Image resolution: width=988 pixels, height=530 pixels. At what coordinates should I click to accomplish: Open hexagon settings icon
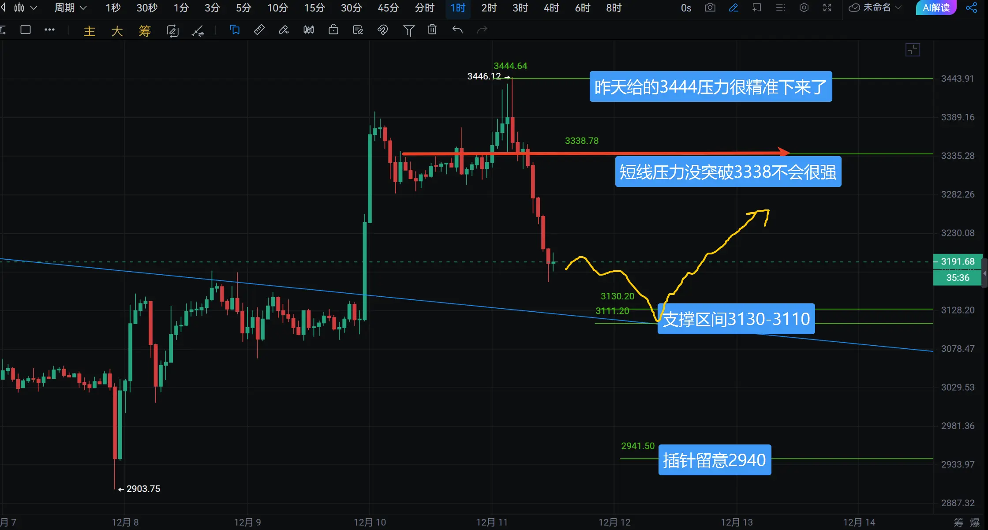pos(804,7)
